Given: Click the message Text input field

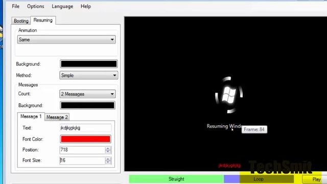Looking at the screenshot, I should click(x=85, y=128).
